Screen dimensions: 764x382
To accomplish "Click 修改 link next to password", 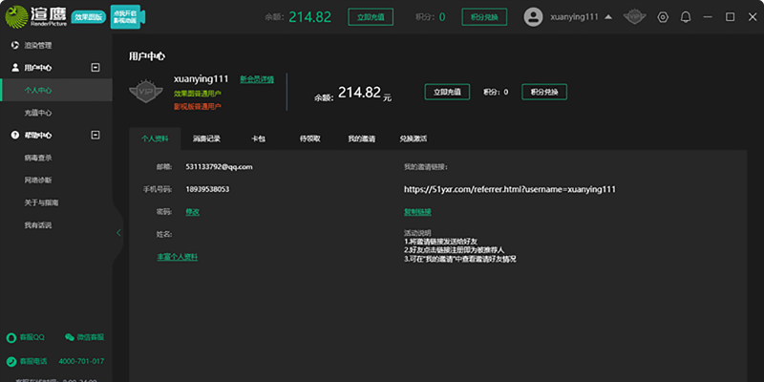I will point(192,211).
